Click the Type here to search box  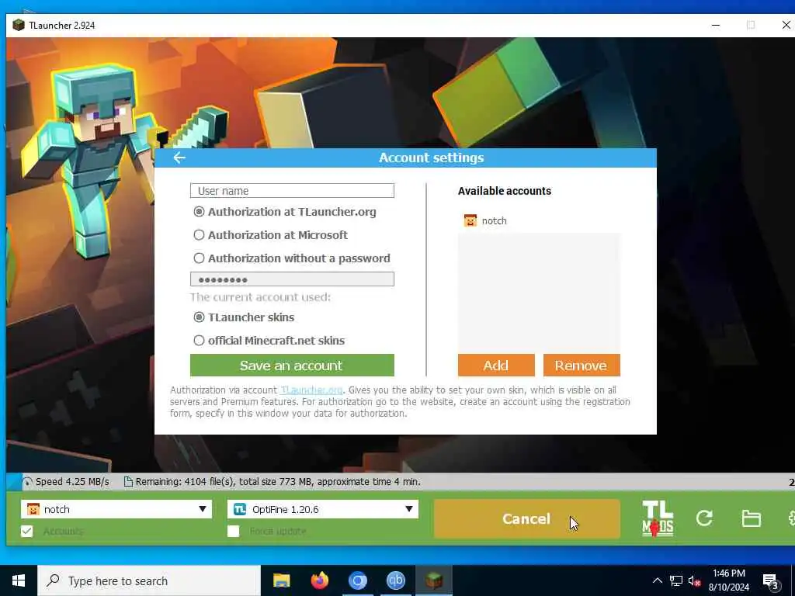[148, 580]
